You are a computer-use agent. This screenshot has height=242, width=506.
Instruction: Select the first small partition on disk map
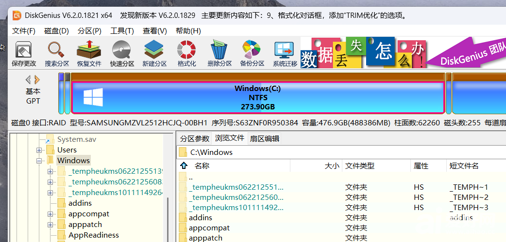point(61,93)
